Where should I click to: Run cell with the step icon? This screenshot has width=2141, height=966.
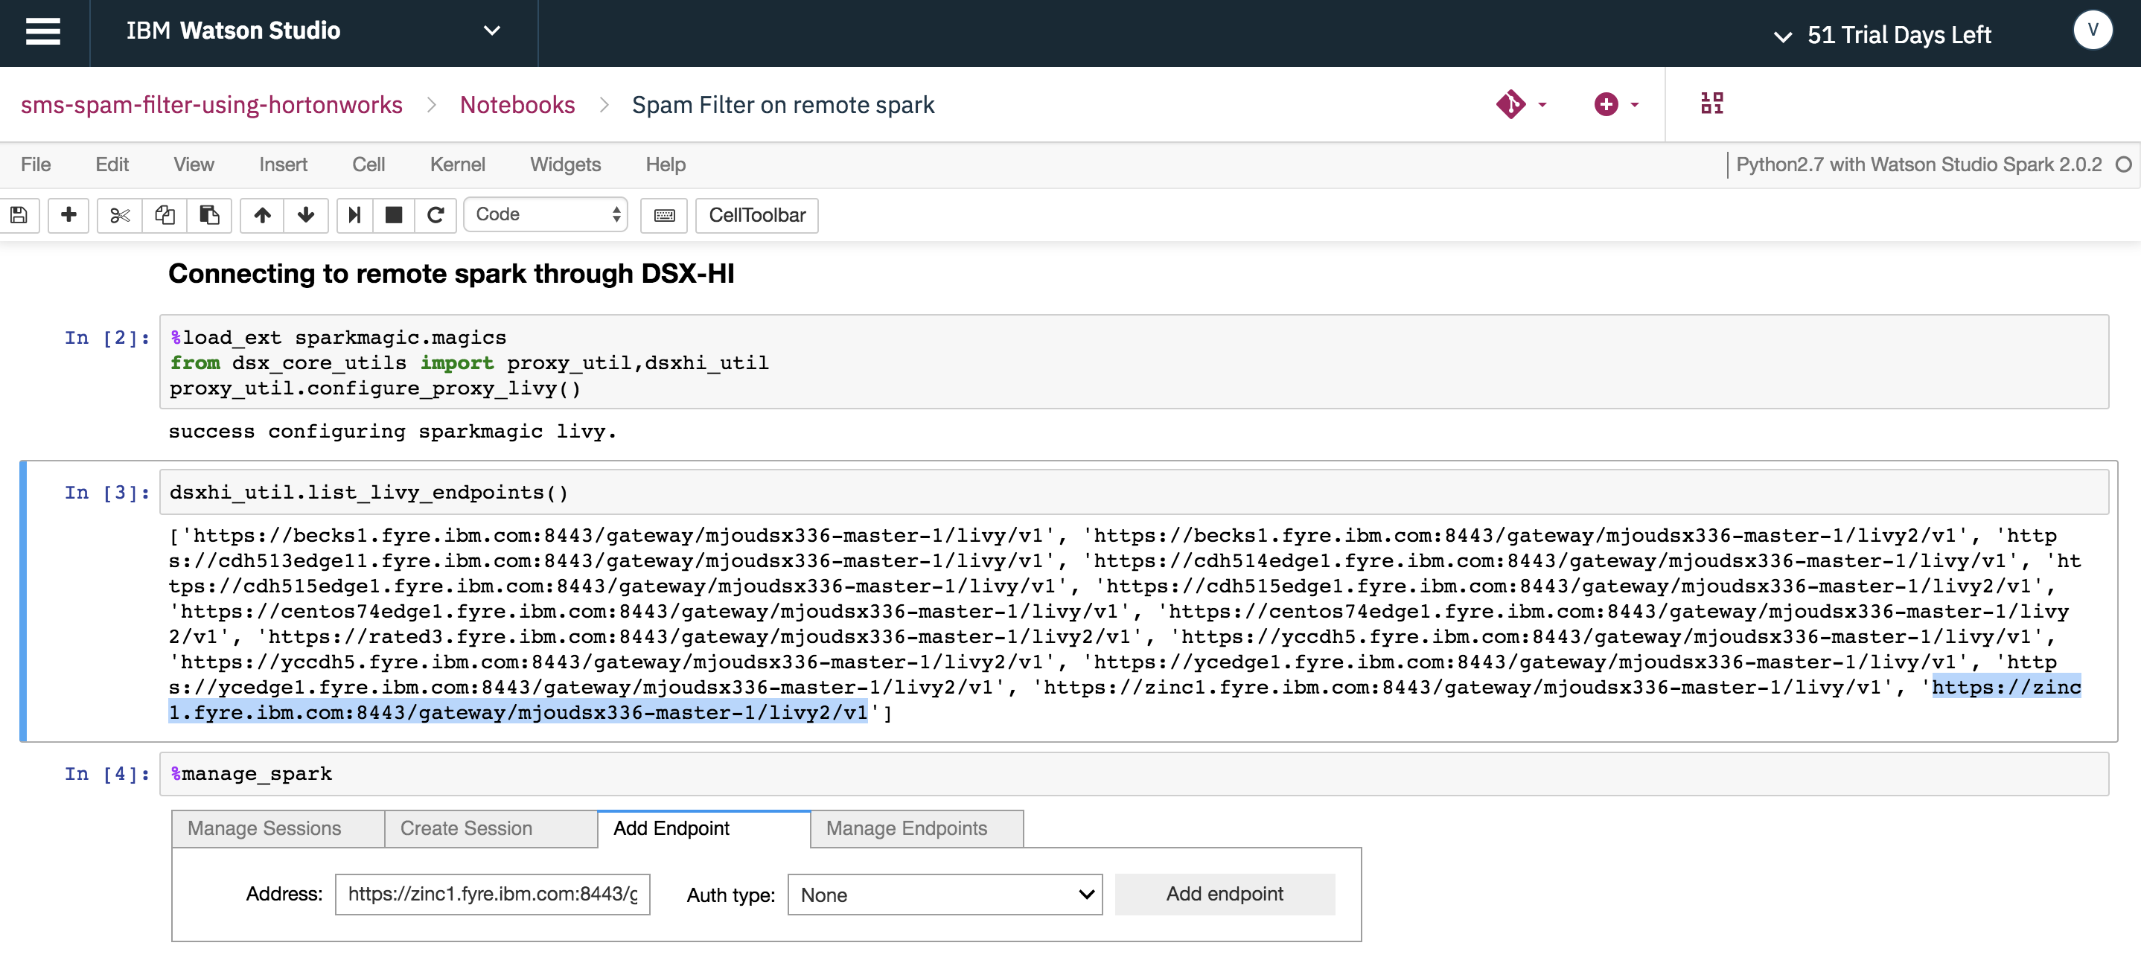click(x=354, y=215)
